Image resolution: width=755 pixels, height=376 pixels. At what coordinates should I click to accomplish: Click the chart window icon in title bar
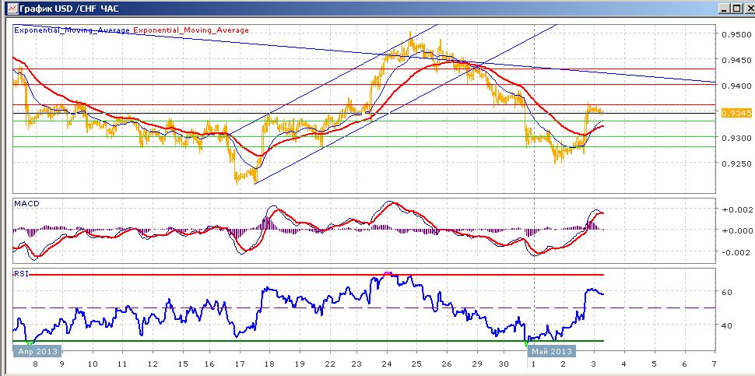[x=12, y=9]
